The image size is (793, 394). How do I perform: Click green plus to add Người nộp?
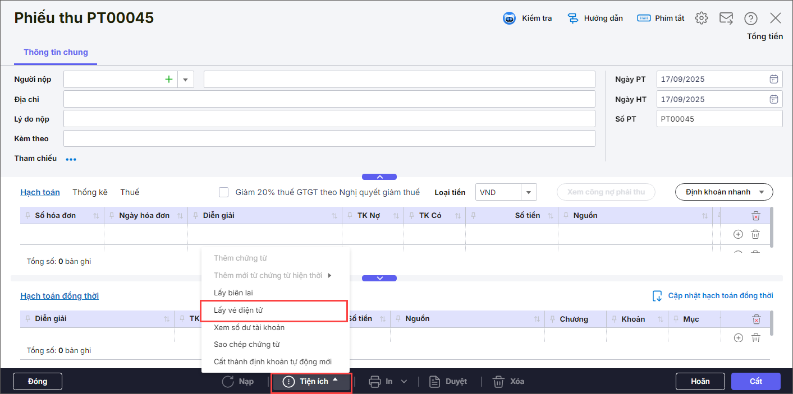tap(168, 80)
